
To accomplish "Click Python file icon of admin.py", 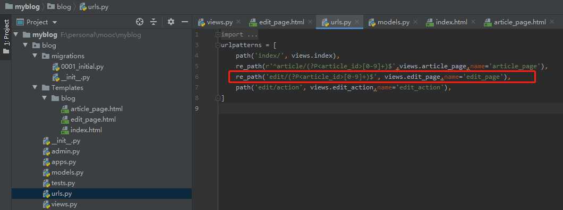I will (x=46, y=151).
